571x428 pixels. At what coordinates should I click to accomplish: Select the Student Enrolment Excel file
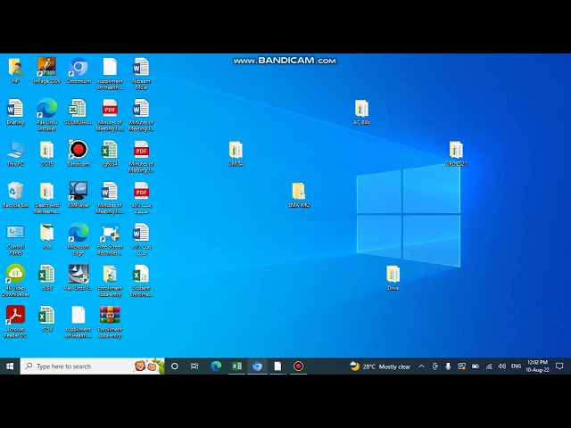click(141, 281)
